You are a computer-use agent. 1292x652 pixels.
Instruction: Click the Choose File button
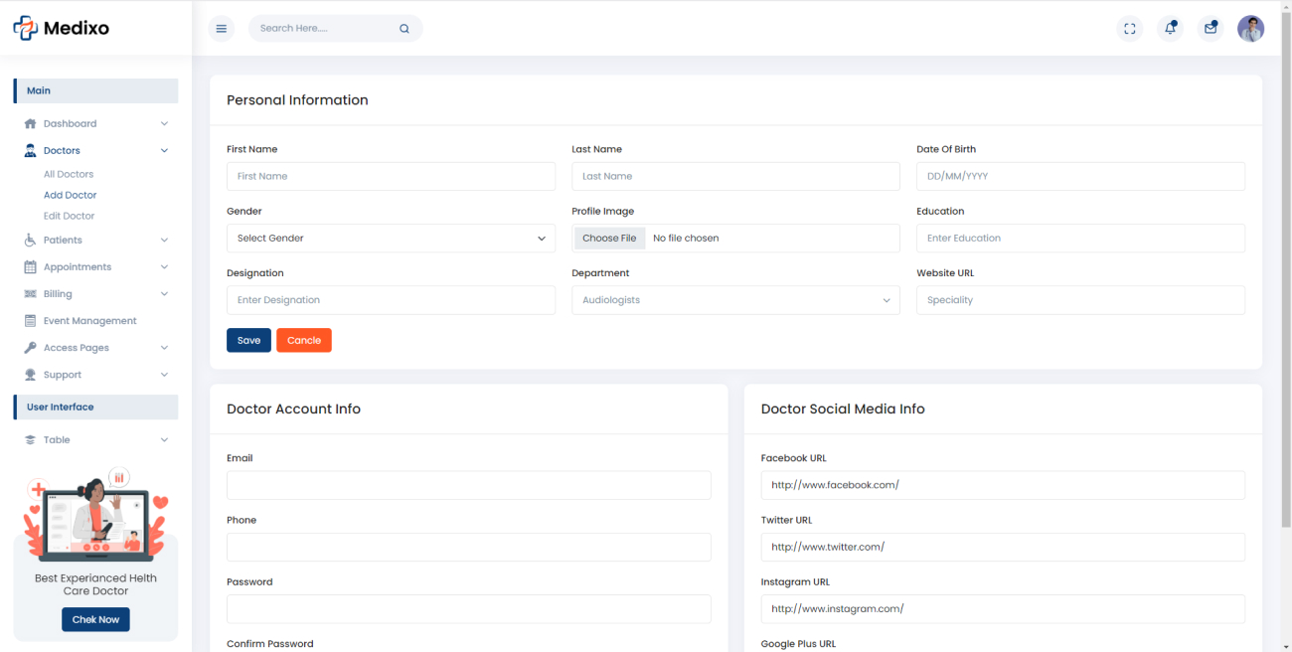click(609, 239)
